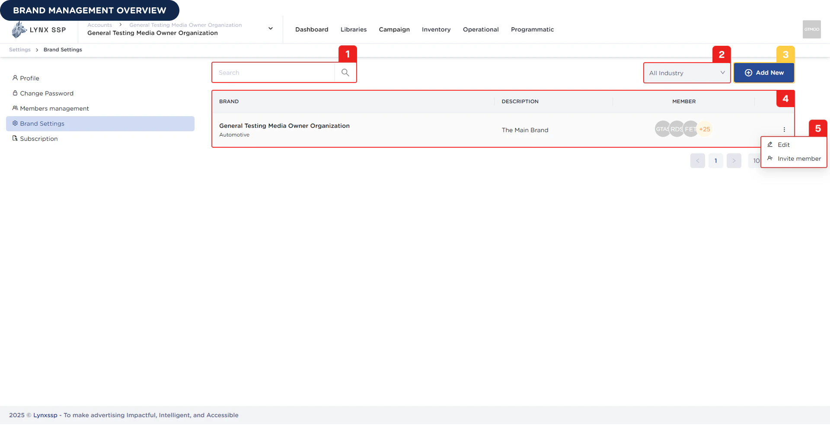The image size is (830, 425).
Task: Click the GTMOO user avatar
Action: pyautogui.click(x=811, y=29)
